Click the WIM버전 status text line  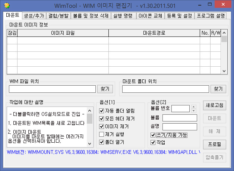pos(104,152)
